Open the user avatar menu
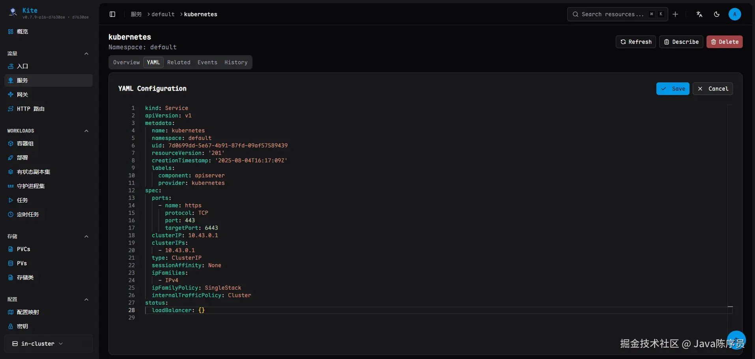 click(734, 14)
